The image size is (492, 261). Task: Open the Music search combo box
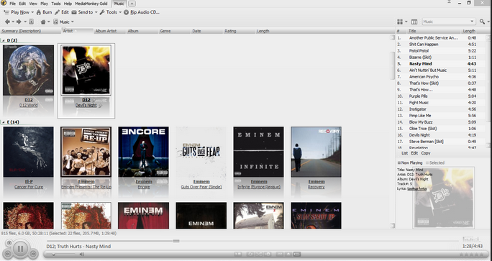tap(449, 22)
